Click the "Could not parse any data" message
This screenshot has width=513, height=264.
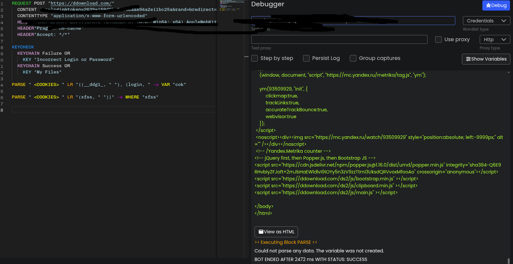[x=319, y=251]
